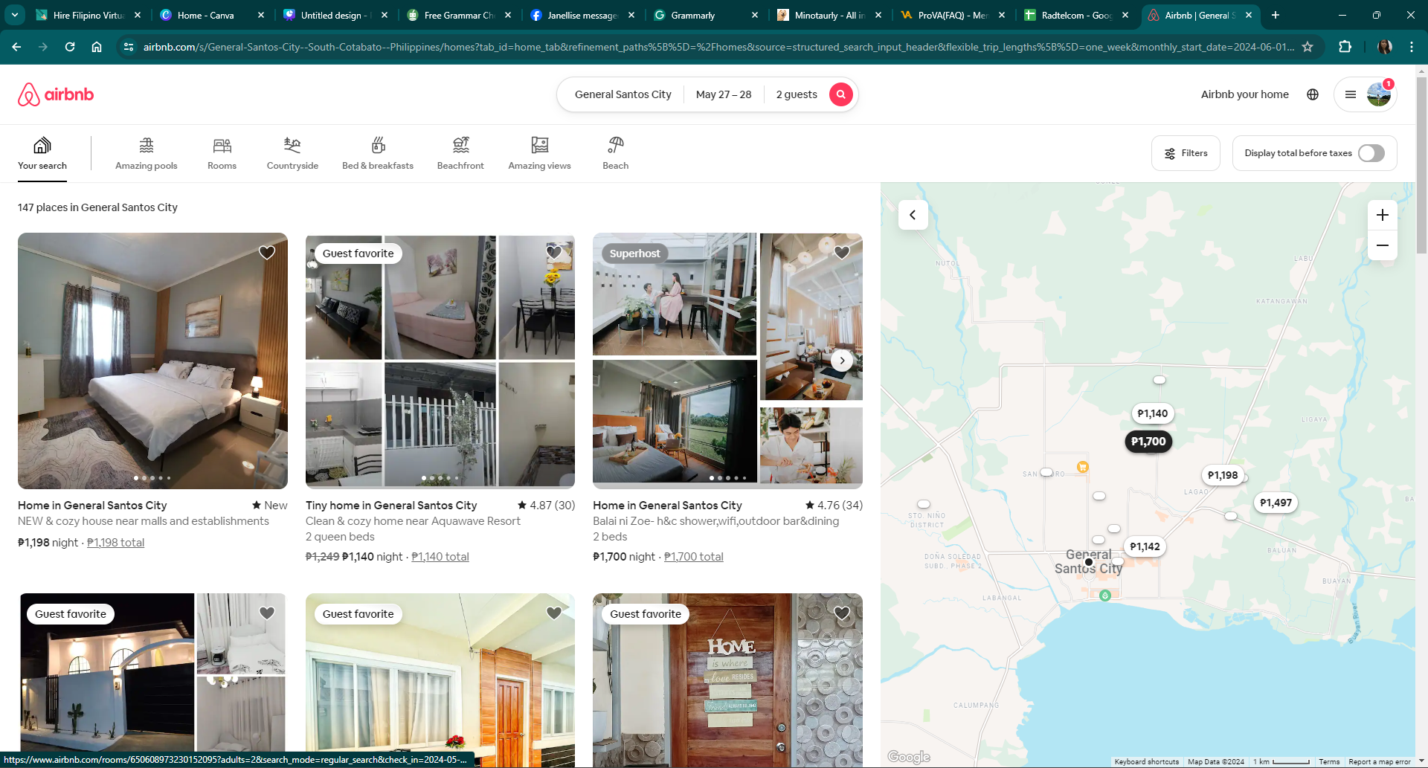Heart the listing with wooden door and window
Screen dimensions: 1428x768
click(x=554, y=613)
